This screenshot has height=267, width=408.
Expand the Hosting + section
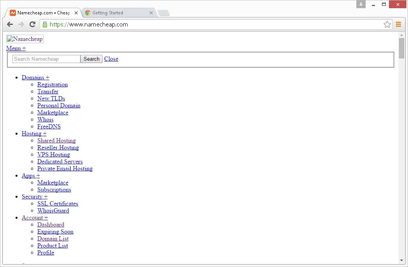click(34, 133)
